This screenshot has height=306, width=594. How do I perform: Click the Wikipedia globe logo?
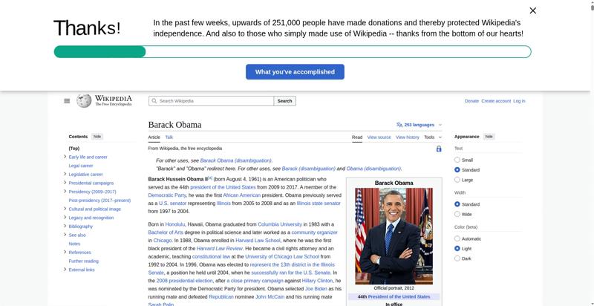84,100
